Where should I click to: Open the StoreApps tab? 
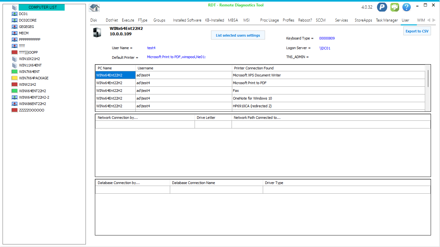363,20
